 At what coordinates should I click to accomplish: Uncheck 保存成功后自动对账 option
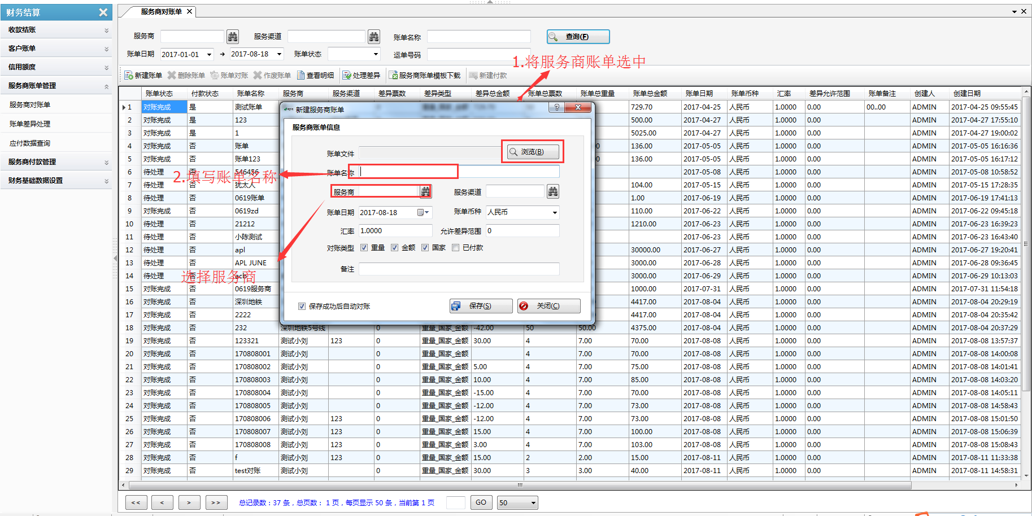pos(302,307)
